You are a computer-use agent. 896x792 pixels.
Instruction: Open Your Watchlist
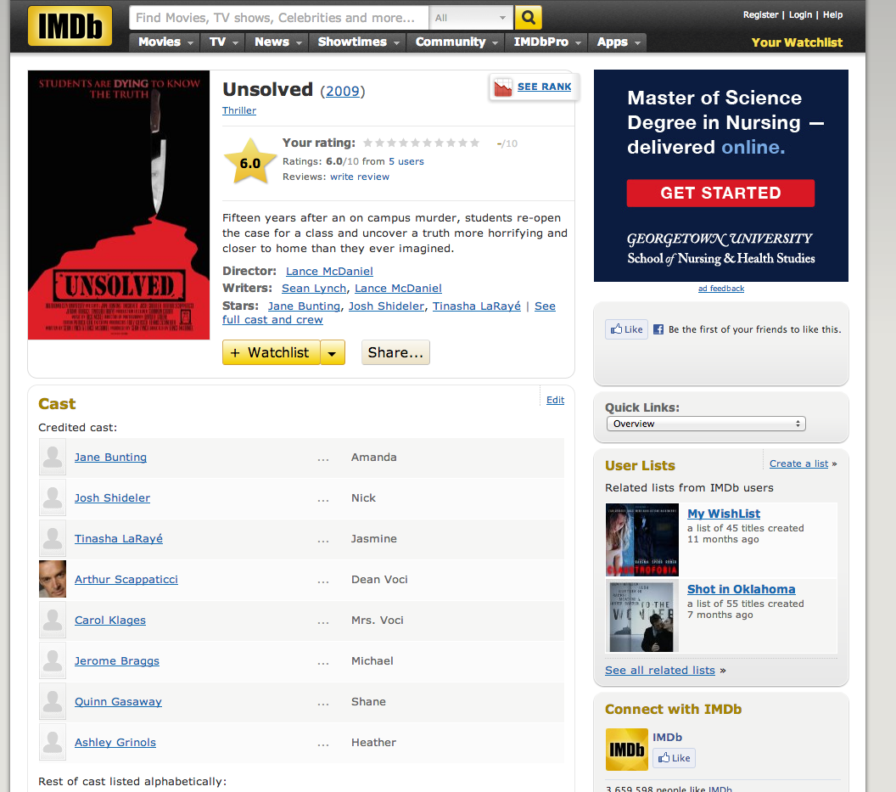[797, 42]
